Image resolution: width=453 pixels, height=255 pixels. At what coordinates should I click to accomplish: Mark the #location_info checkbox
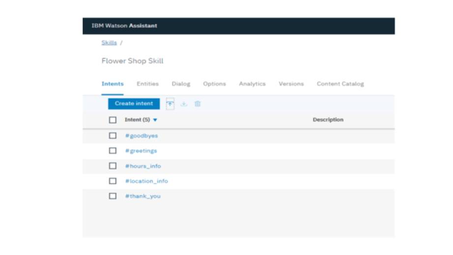pos(113,181)
